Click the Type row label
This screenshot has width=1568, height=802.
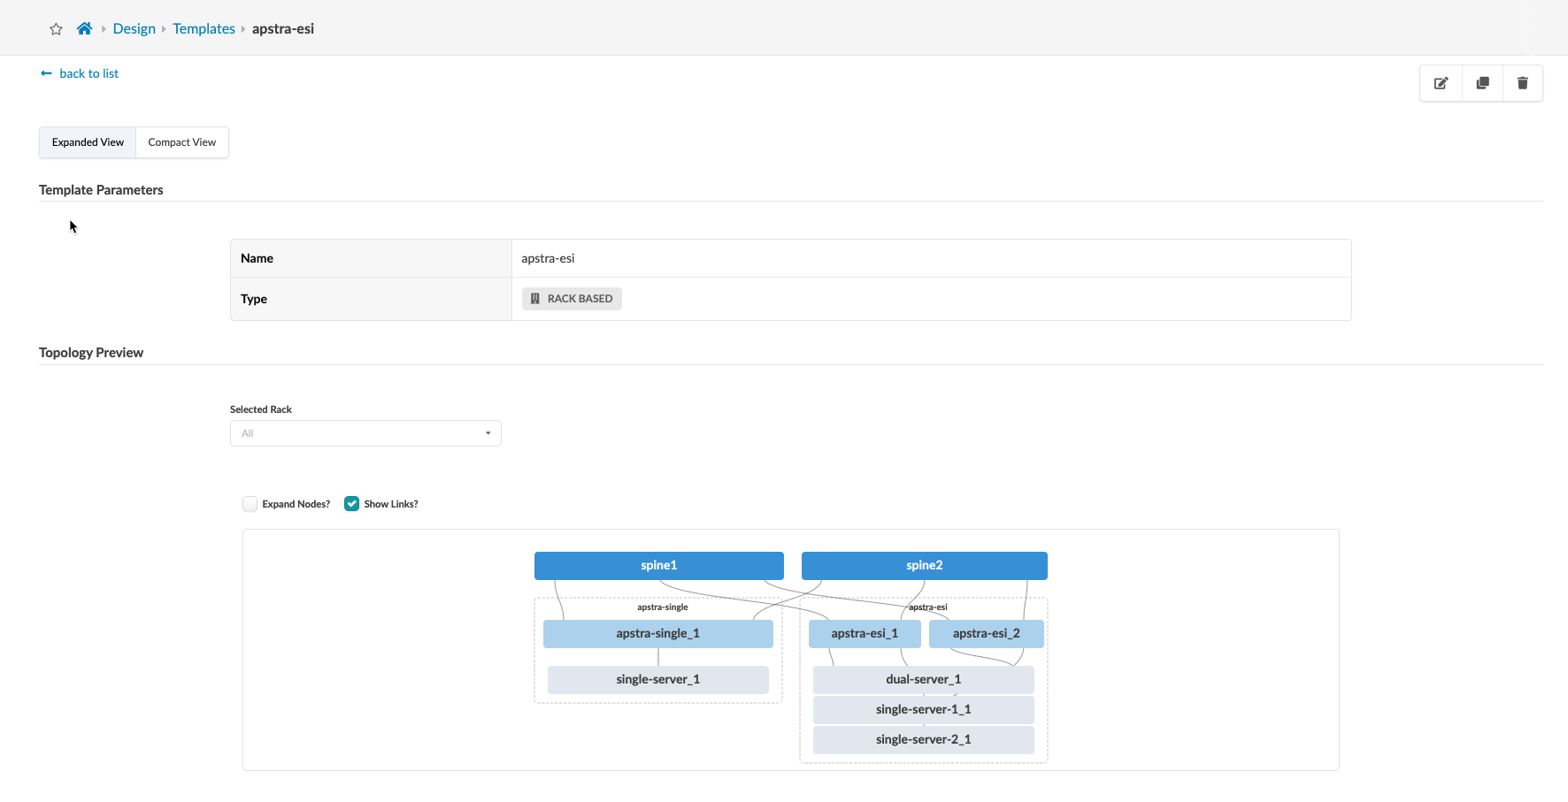click(254, 299)
